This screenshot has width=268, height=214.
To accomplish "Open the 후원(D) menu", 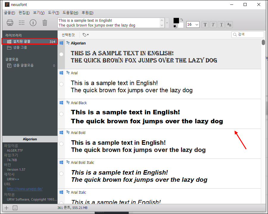I will coord(88,13).
